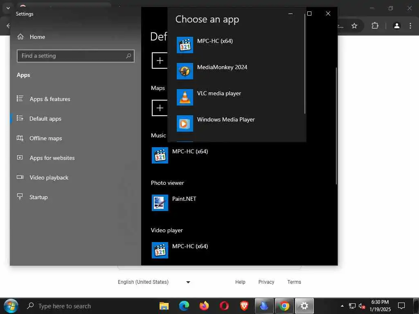Click the magnifier icon in the Find a setting box
The height and width of the screenshot is (314, 419).
[128, 56]
